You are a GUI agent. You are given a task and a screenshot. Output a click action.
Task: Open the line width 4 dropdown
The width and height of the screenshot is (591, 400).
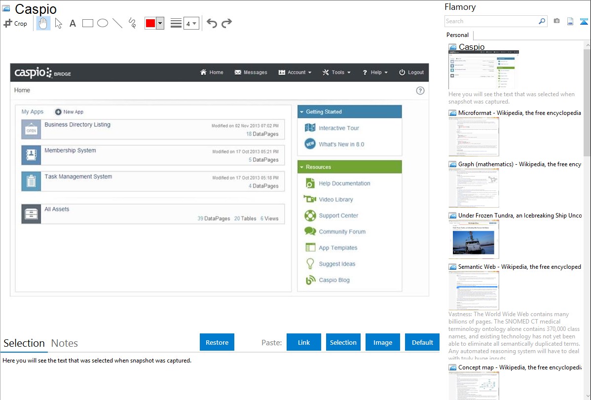pos(191,23)
